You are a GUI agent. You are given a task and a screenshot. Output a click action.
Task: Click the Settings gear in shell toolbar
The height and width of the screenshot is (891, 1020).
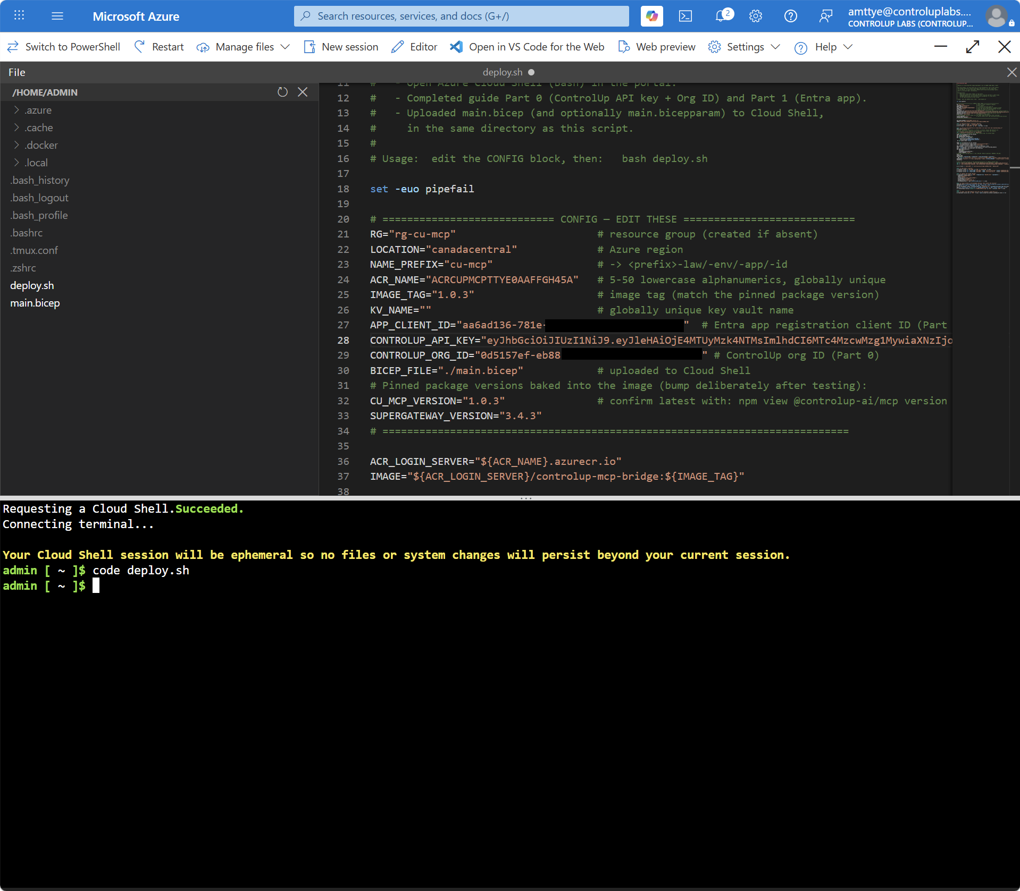[x=714, y=47]
